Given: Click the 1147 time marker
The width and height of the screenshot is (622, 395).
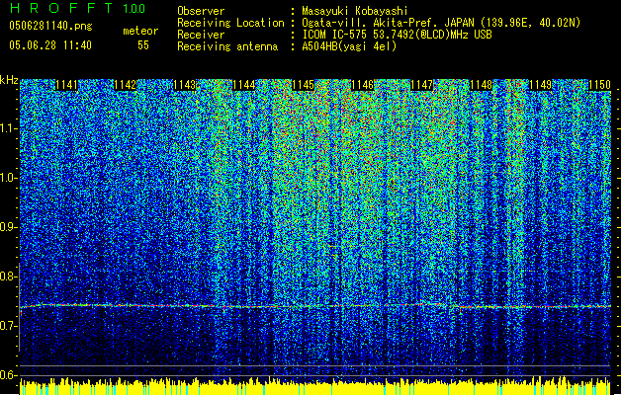Looking at the screenshot, I should click(421, 85).
